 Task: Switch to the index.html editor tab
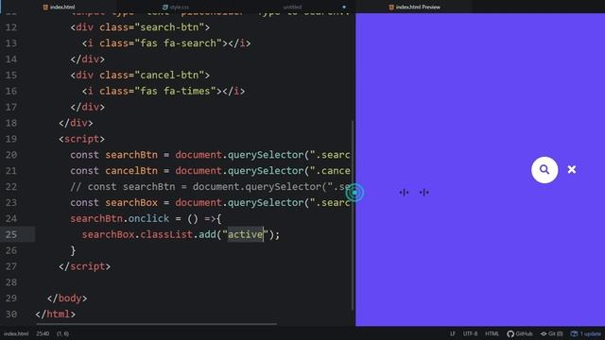tap(59, 7)
